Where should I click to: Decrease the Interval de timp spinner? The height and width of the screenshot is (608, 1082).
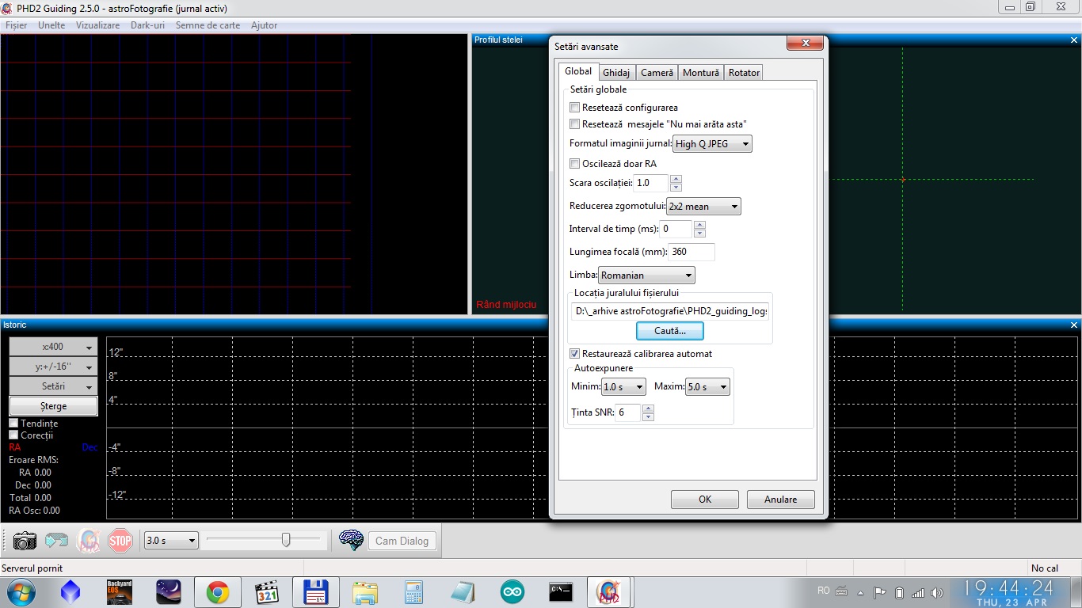(699, 234)
